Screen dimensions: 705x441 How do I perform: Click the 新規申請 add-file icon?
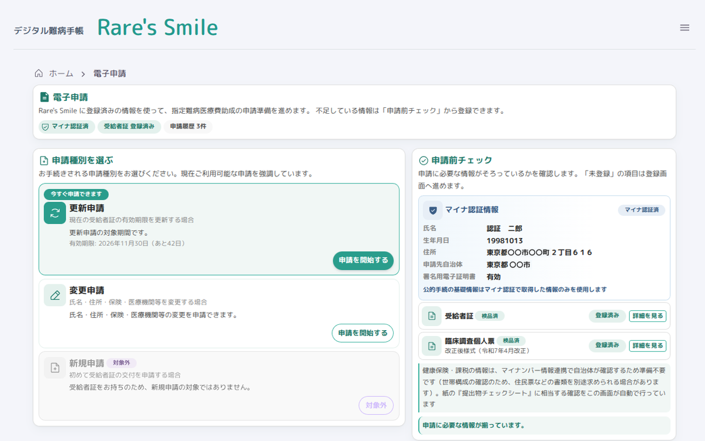click(55, 368)
